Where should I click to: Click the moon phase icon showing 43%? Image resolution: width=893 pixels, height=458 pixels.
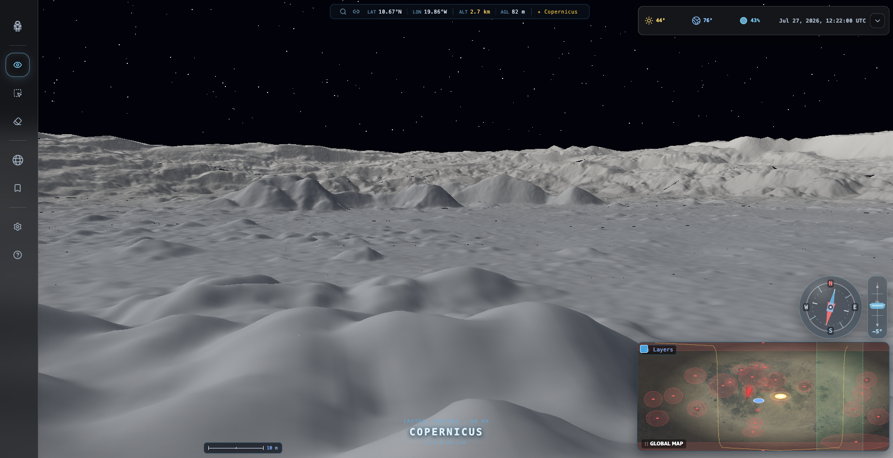coord(744,21)
